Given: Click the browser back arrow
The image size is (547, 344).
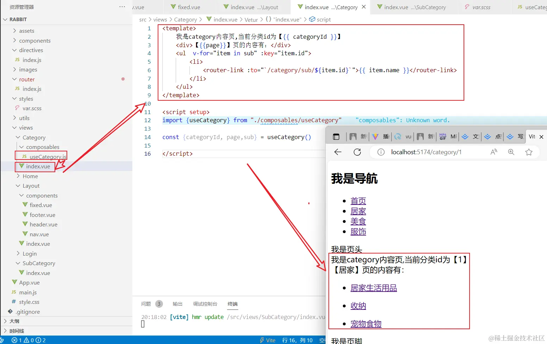Looking at the screenshot, I should [338, 152].
